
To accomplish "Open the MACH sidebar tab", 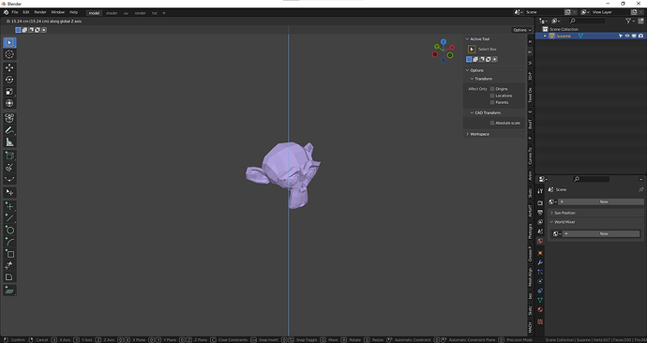I will click(x=530, y=327).
